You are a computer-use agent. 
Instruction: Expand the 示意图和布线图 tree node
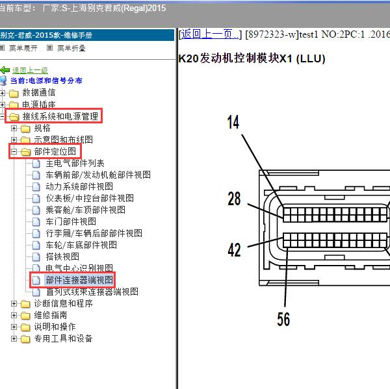click(14, 140)
